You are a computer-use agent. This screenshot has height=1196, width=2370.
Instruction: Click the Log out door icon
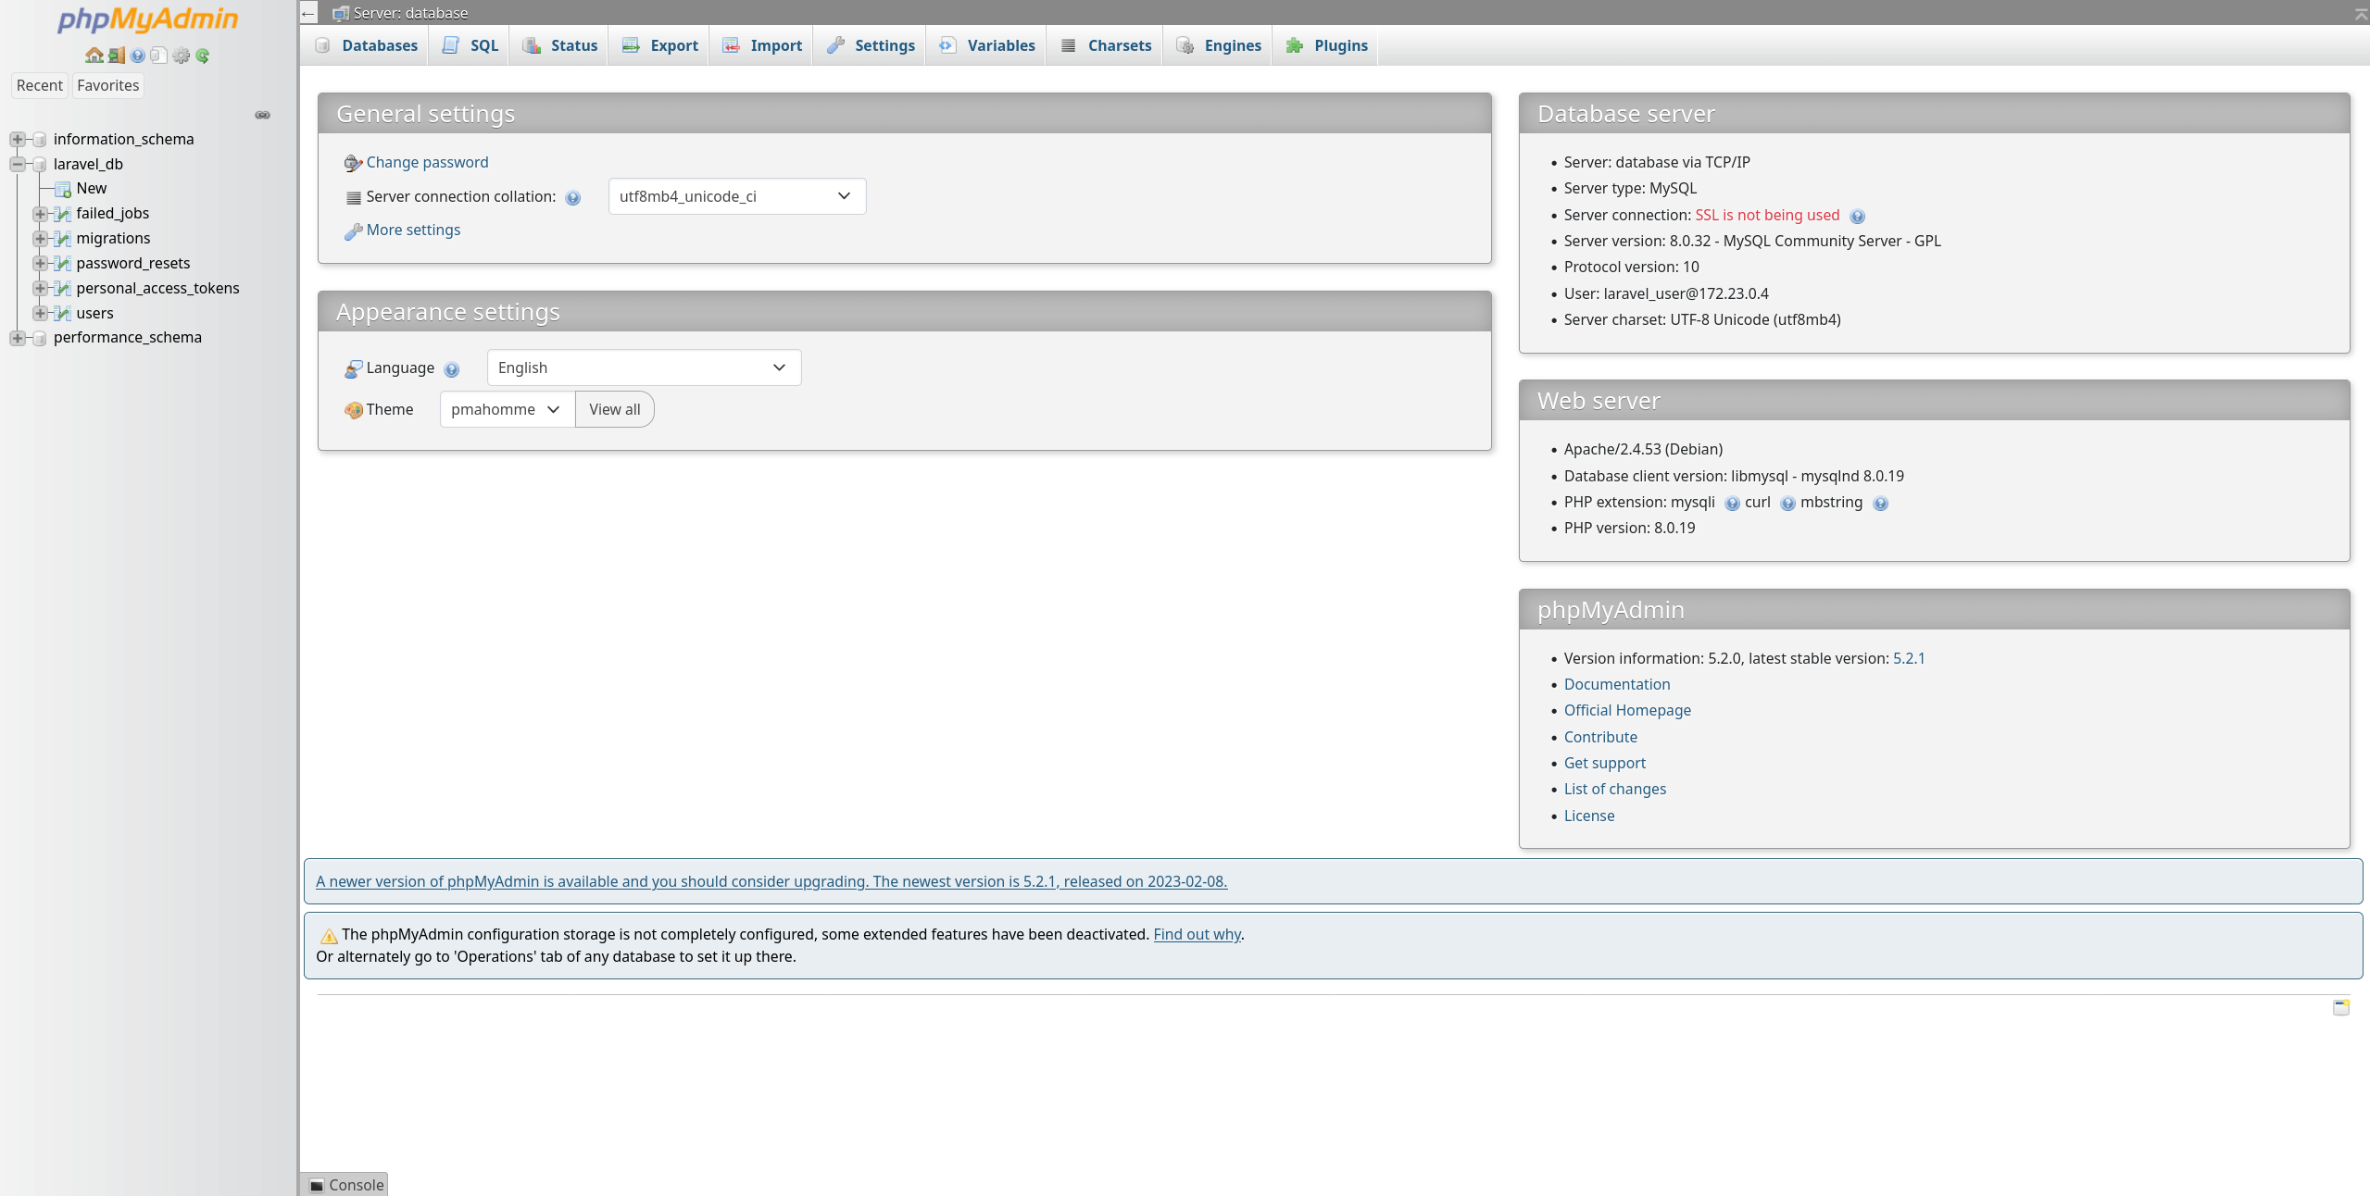pos(116,56)
